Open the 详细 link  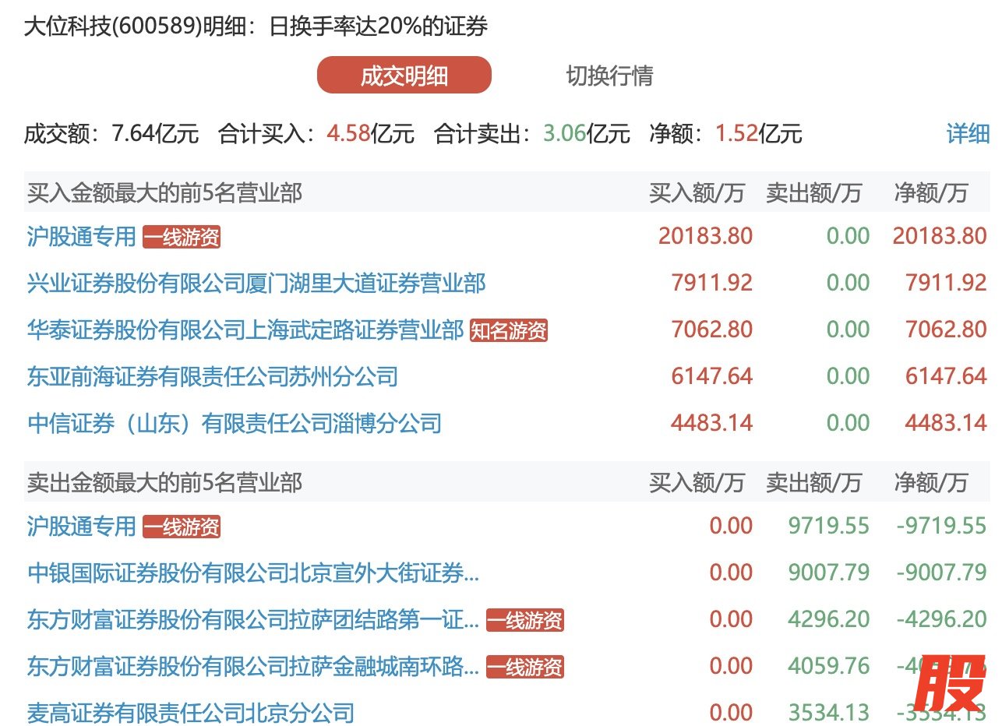(x=967, y=133)
